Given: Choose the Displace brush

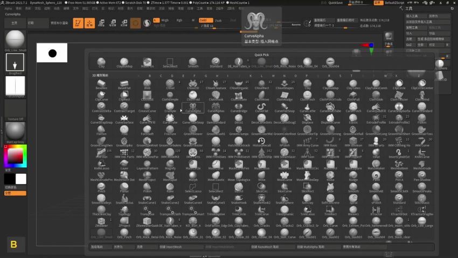Looking at the screenshot, I should point(307,119).
